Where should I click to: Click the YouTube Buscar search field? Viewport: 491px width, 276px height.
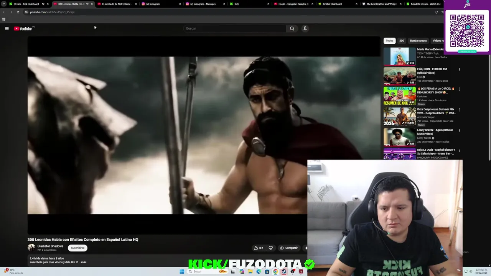[235, 28]
